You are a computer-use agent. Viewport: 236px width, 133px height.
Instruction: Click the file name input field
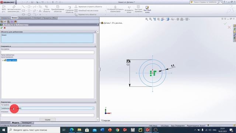tap(48, 52)
